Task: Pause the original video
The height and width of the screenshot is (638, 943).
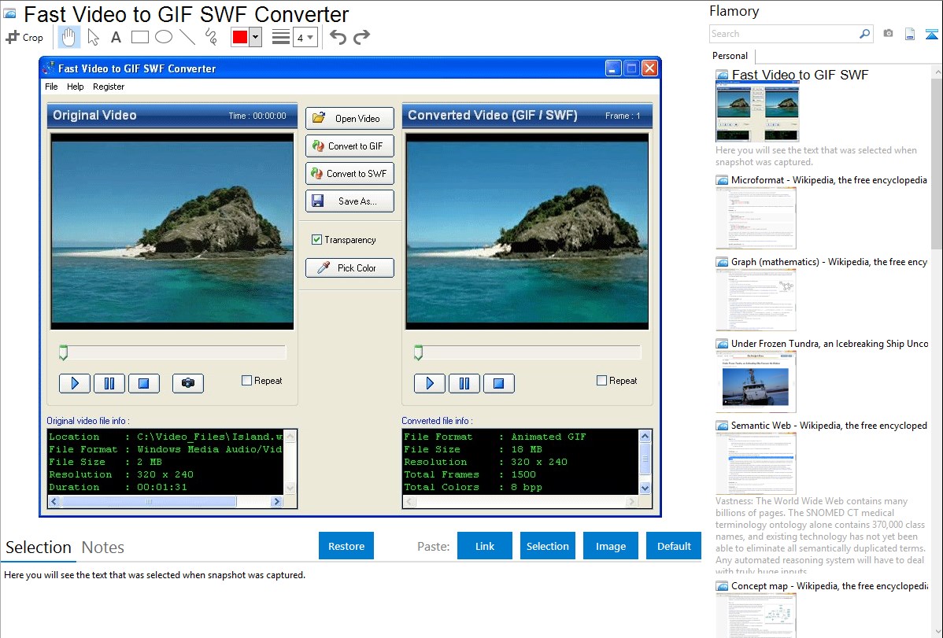Action: point(109,384)
